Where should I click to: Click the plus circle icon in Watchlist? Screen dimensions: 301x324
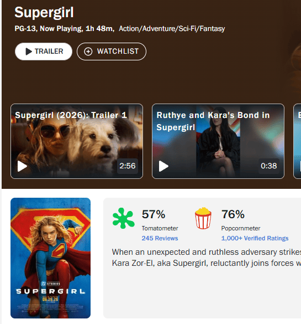click(x=88, y=52)
